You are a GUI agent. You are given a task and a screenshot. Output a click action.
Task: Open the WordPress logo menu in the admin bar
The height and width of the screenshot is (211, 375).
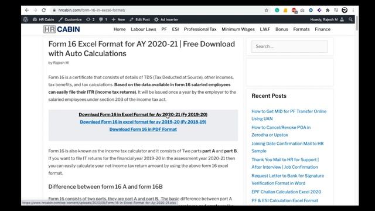pyautogui.click(x=26, y=19)
